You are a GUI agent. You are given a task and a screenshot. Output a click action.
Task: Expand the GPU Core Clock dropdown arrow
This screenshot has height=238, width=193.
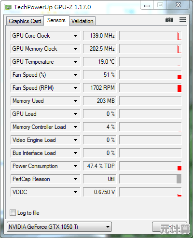[x=75, y=36]
